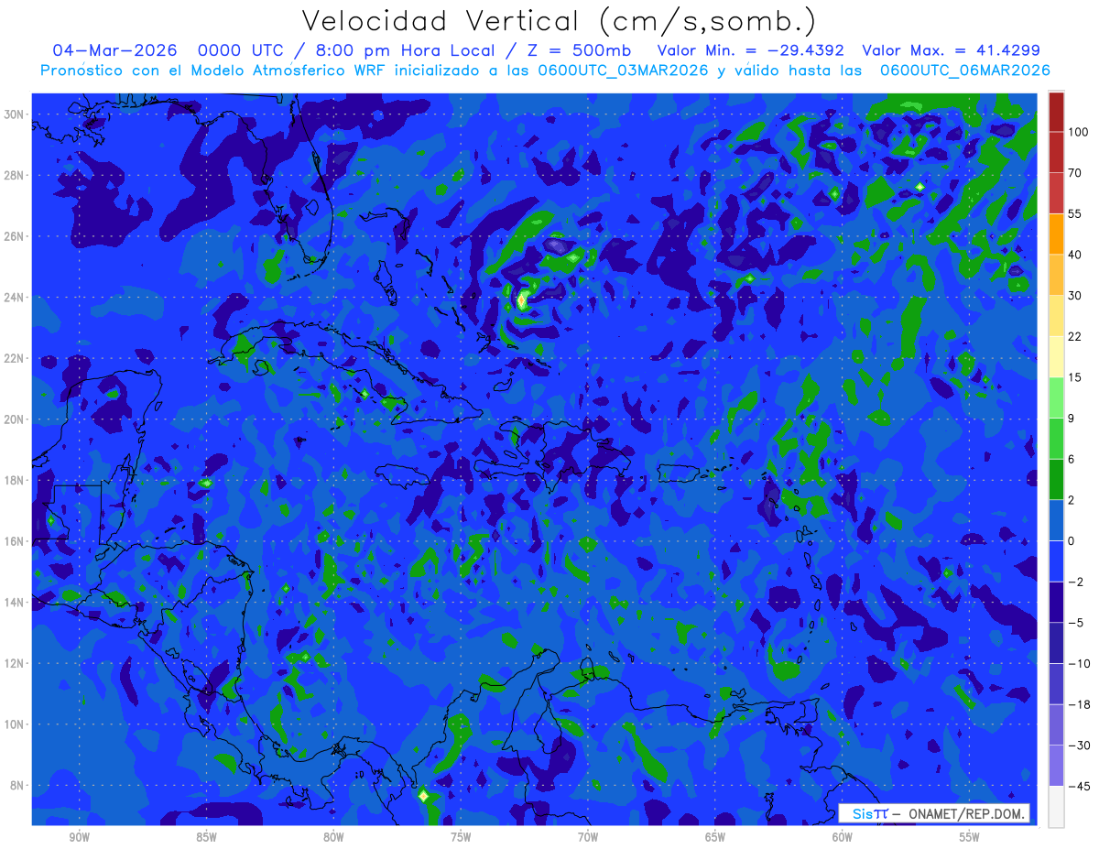
Task: Click the "75W" longitude label
Action: coord(461,837)
